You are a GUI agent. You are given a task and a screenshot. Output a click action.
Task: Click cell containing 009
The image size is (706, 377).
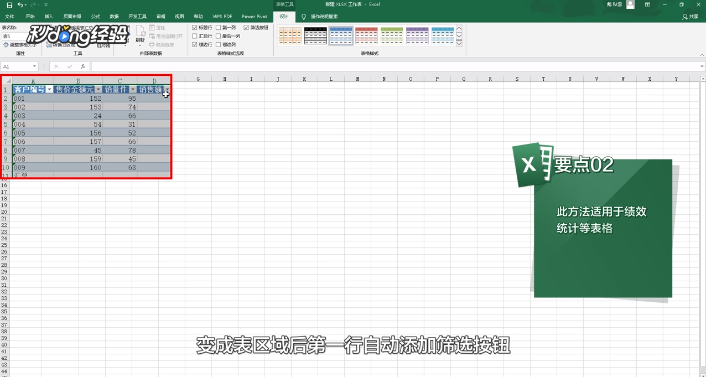click(33, 167)
